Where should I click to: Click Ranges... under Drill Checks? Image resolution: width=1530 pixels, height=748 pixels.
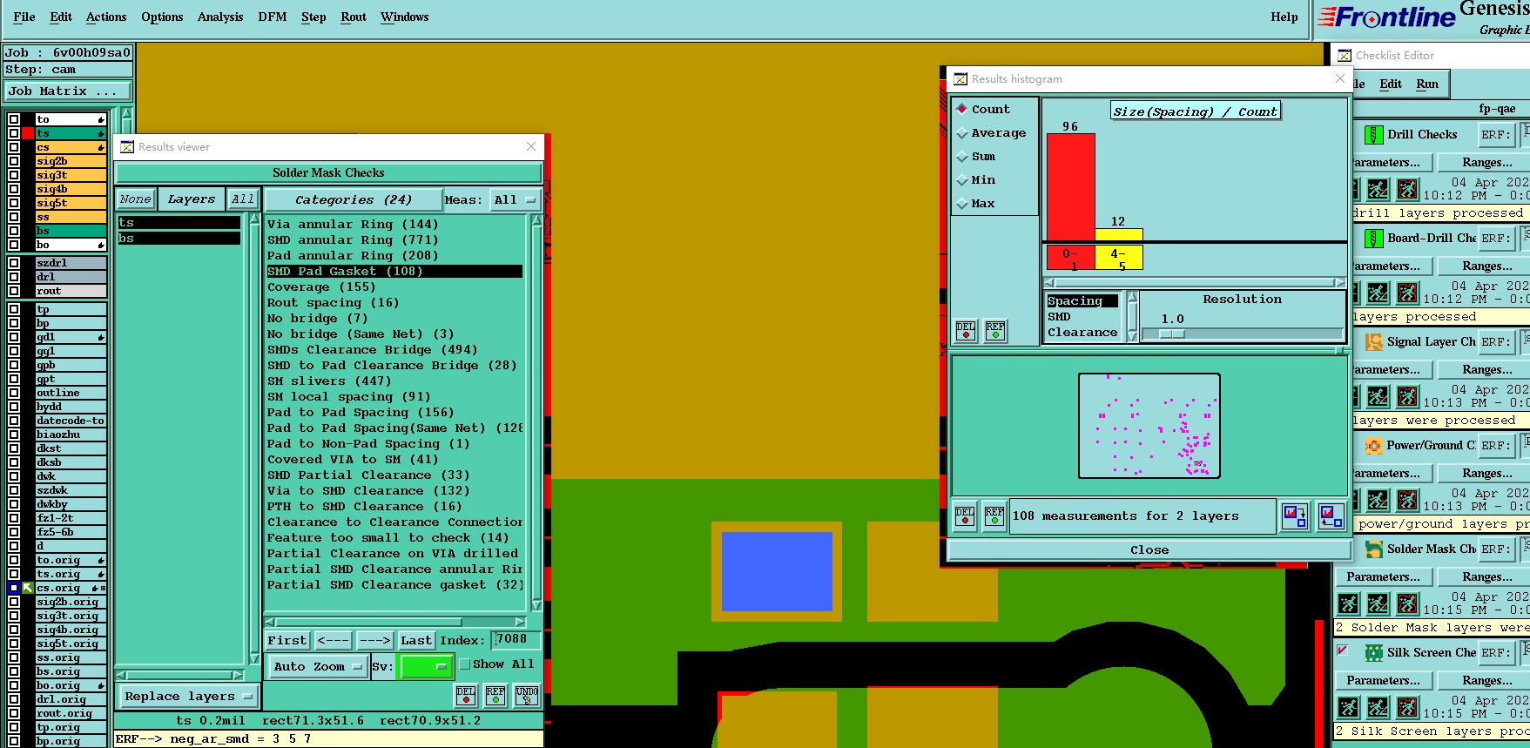[1486, 162]
